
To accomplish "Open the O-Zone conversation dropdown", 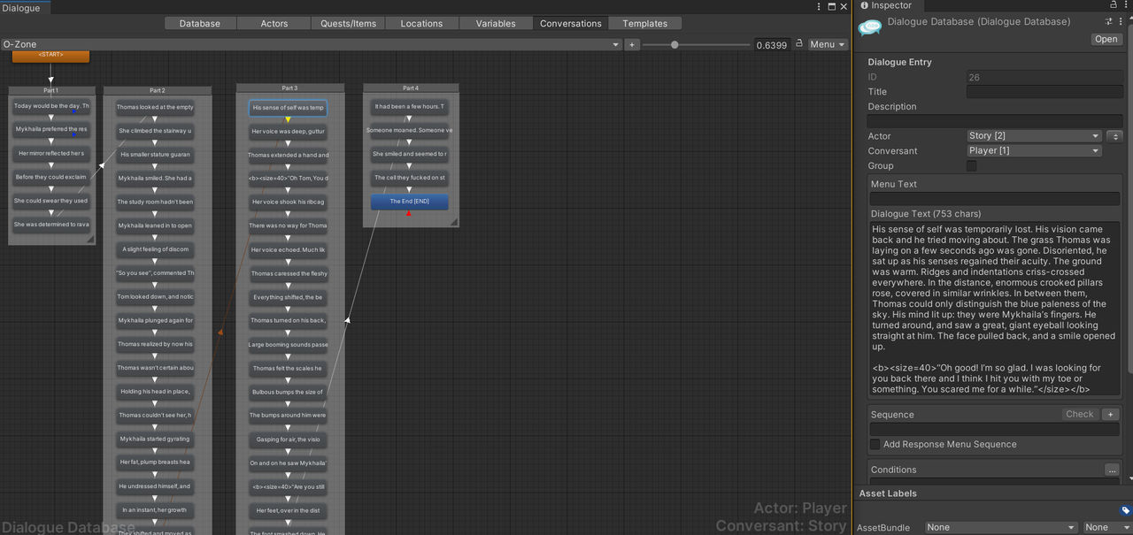I will click(312, 44).
